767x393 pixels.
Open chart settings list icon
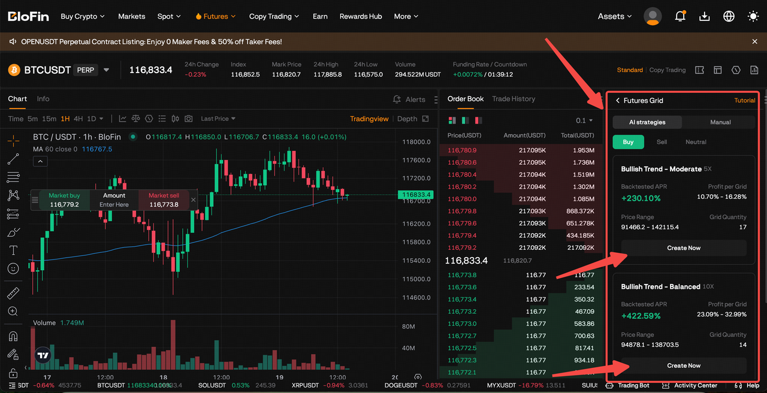coord(162,119)
